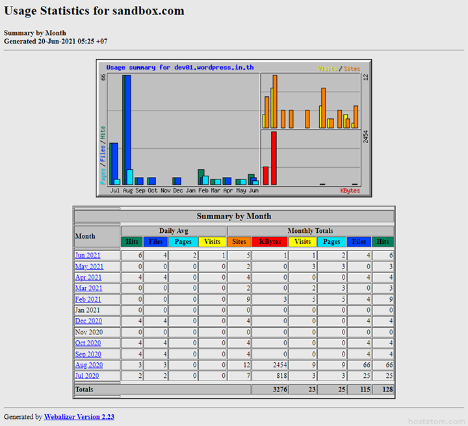The image size is (468, 426).
Task: Click the Summary by Month table title
Action: [x=234, y=216]
